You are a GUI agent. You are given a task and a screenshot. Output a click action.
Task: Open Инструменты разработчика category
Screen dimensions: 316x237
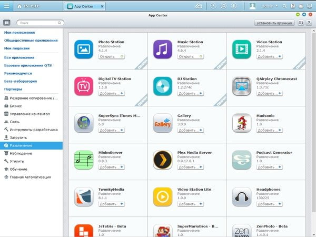(x=31, y=130)
